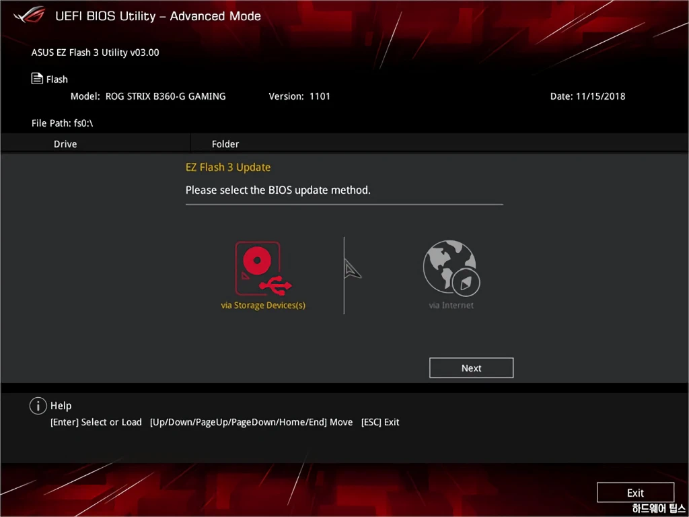The height and width of the screenshot is (517, 689).
Task: Click the 'via Storage Devices(s)' label
Action: (263, 306)
